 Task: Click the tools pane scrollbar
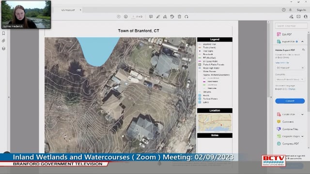click(309, 72)
